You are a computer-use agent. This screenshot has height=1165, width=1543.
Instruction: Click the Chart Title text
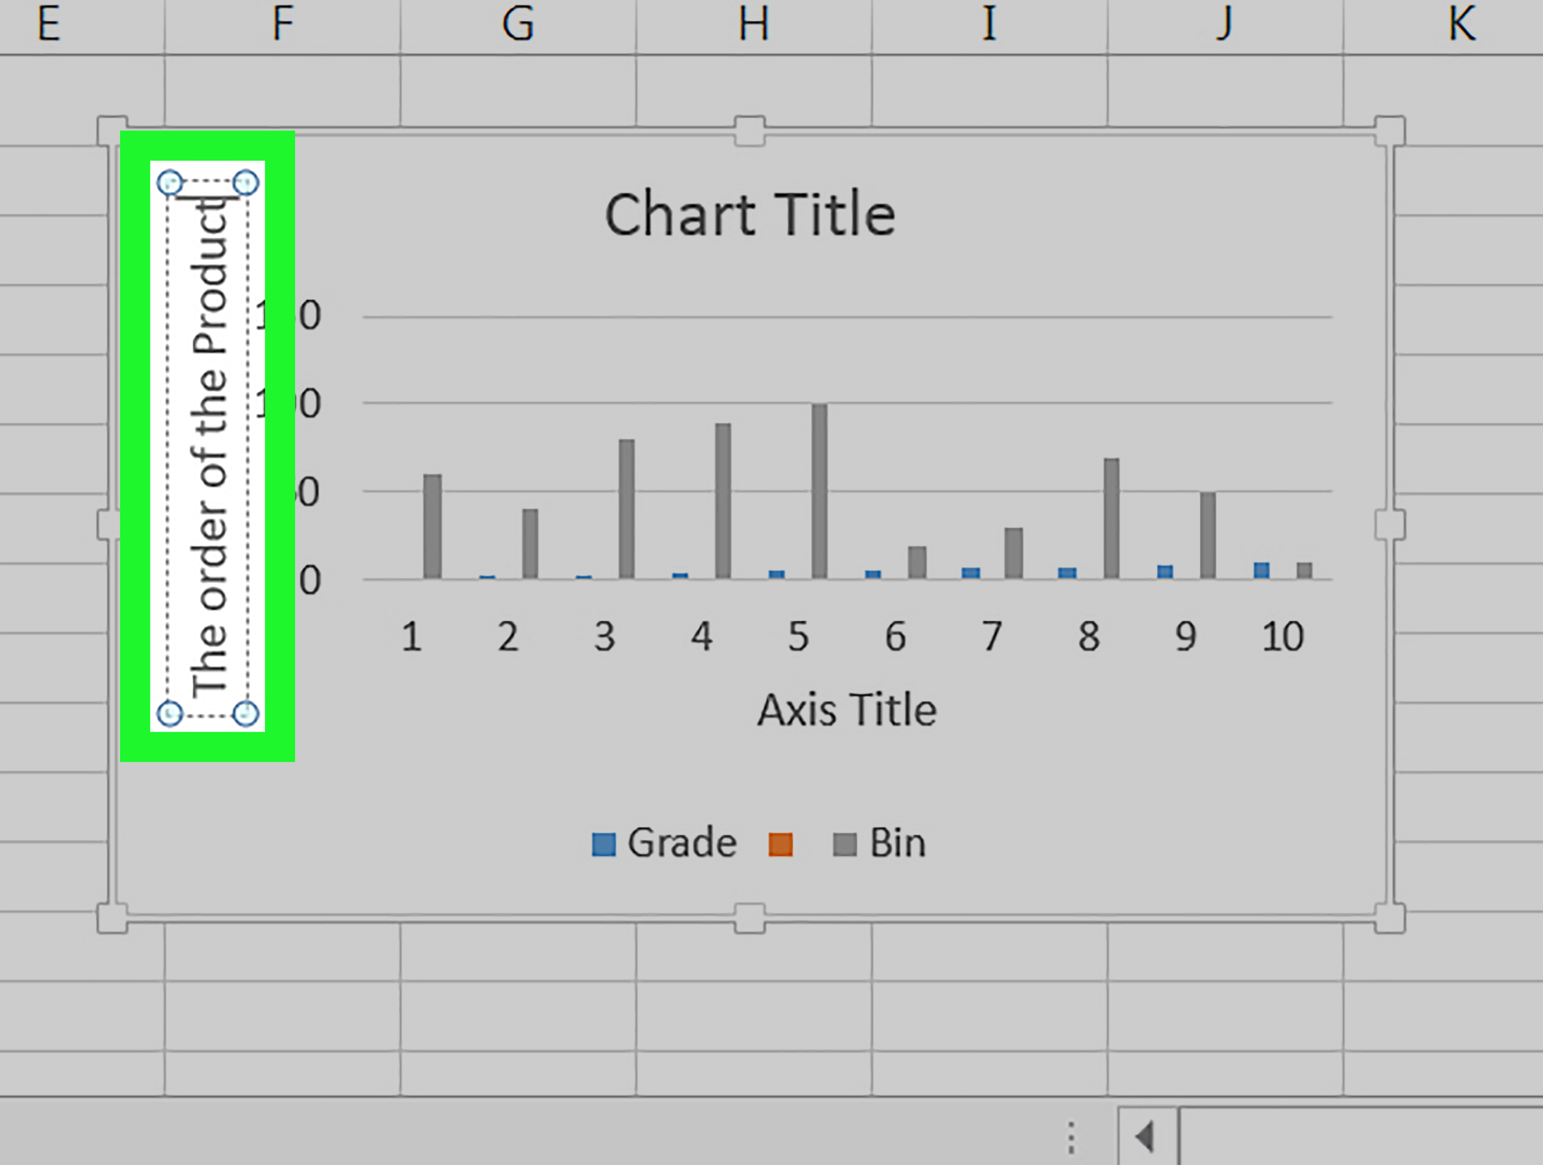750,215
